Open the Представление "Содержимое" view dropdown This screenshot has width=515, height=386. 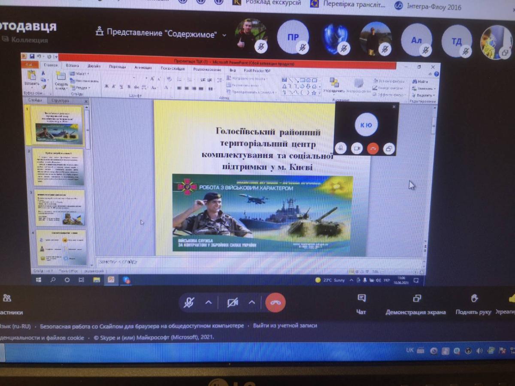(x=161, y=33)
